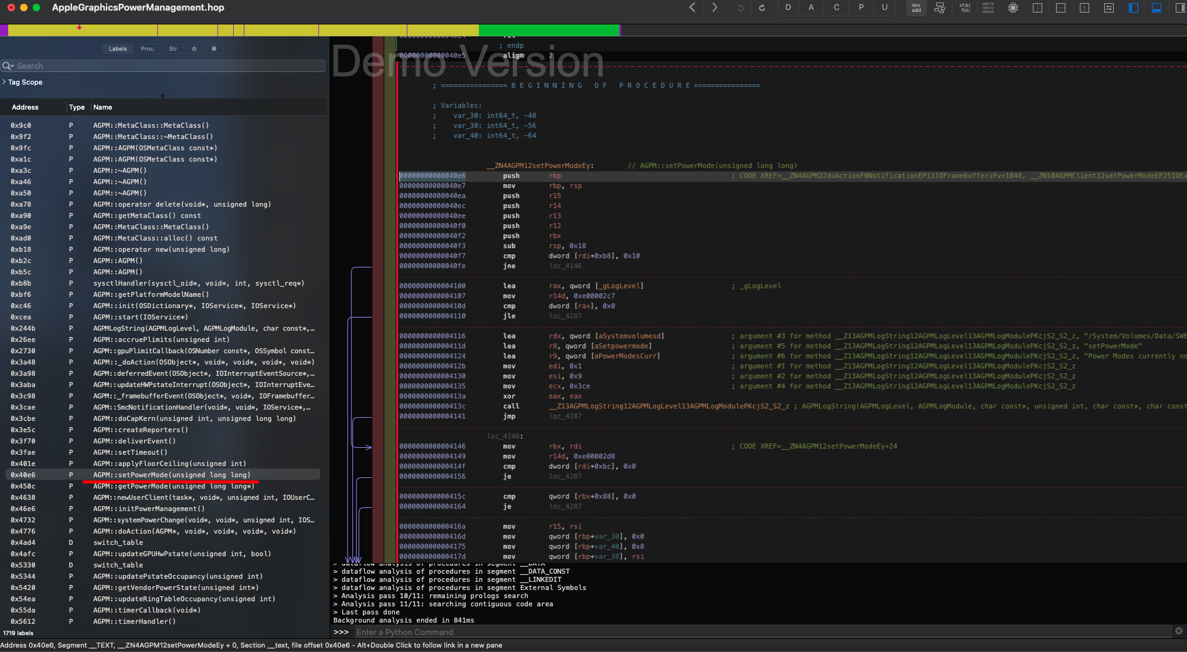Switch to control flow graph view
Viewport: 1187px width, 652px height.
[939, 8]
